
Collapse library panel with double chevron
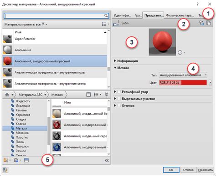coord(107,95)
